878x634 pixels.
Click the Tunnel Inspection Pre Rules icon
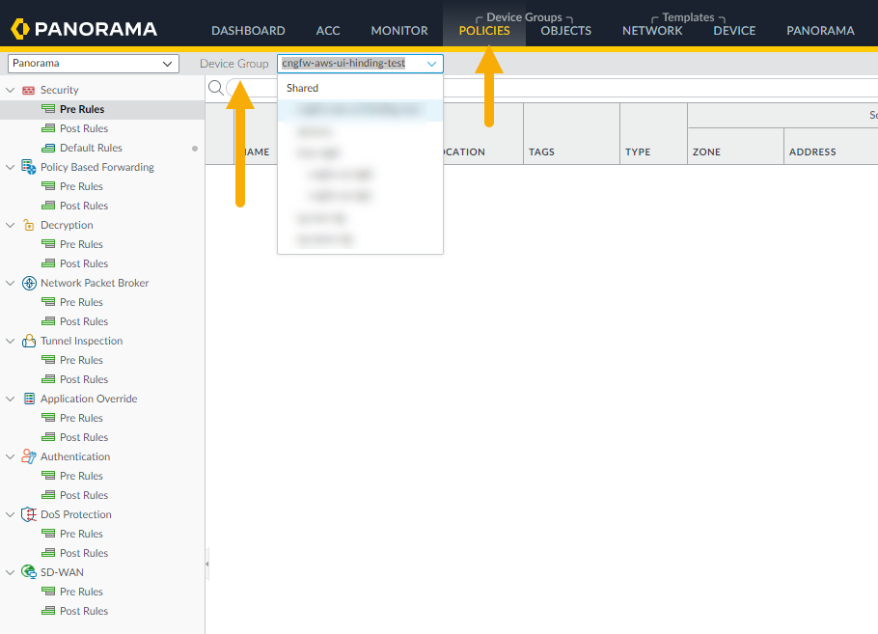click(x=48, y=360)
